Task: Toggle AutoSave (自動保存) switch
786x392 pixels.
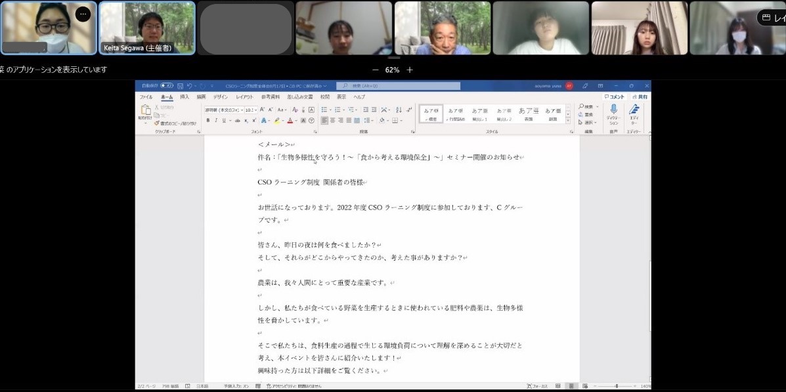Action: (167, 86)
